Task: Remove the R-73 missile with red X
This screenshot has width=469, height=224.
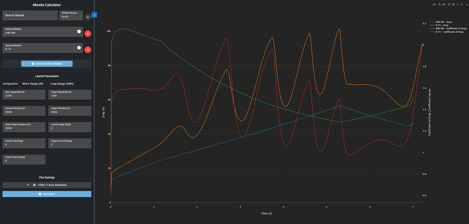Action: [88, 50]
